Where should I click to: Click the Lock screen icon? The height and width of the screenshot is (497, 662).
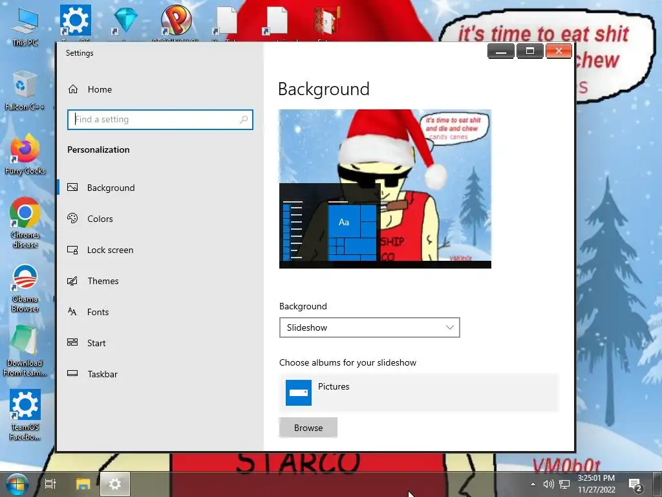coord(72,250)
